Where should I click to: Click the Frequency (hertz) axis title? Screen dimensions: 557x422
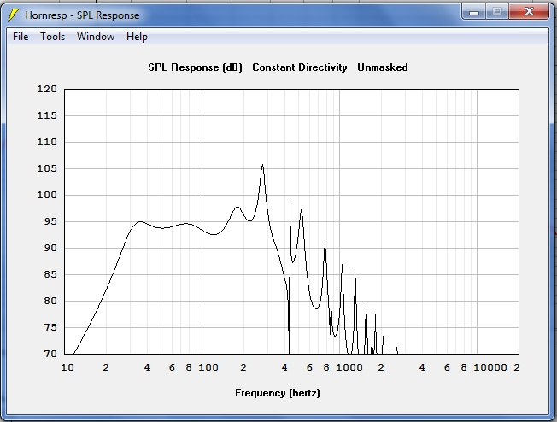[x=278, y=393]
